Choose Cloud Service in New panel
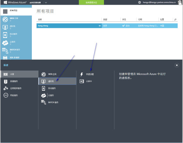Viewport: 183px width, 143px height. (57, 95)
